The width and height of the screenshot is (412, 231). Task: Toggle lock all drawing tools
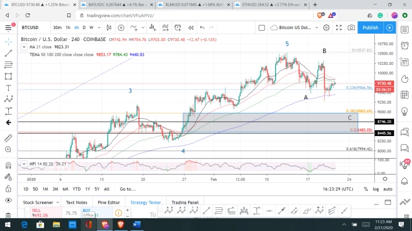tap(8, 189)
